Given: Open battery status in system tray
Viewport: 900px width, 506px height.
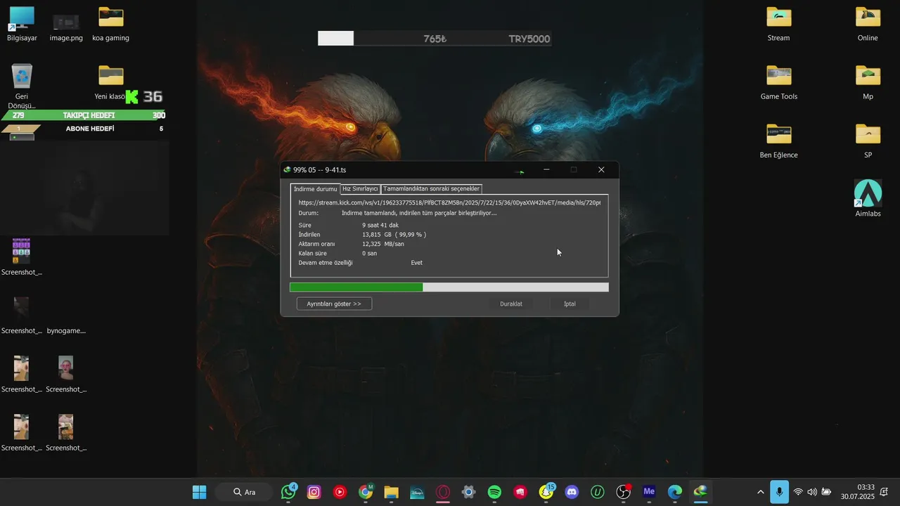Looking at the screenshot, I should pyautogui.click(x=826, y=492).
